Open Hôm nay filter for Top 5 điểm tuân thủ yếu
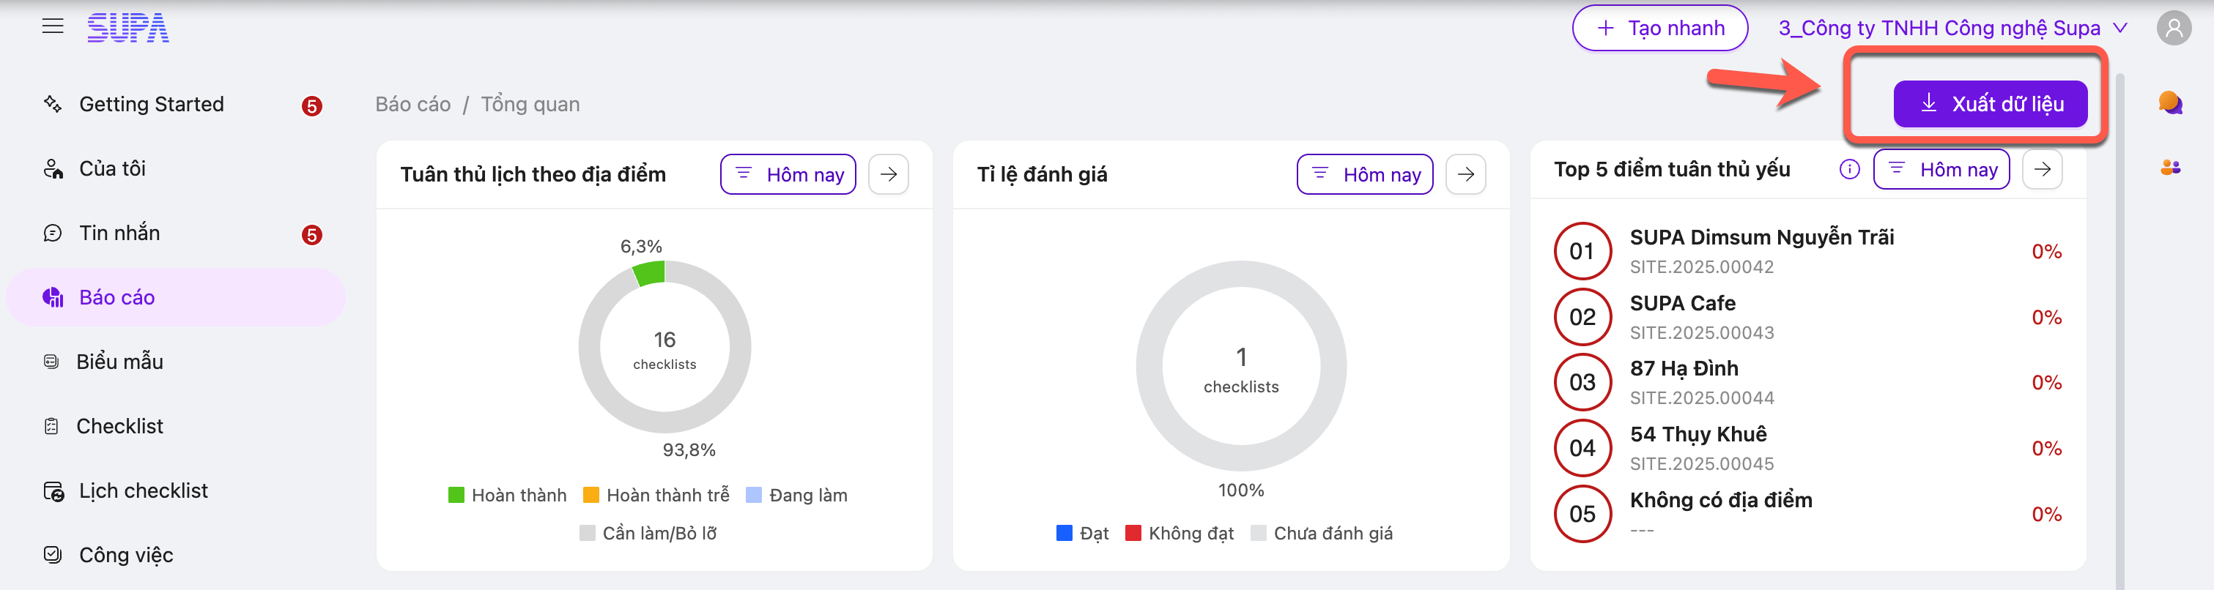 point(1941,169)
